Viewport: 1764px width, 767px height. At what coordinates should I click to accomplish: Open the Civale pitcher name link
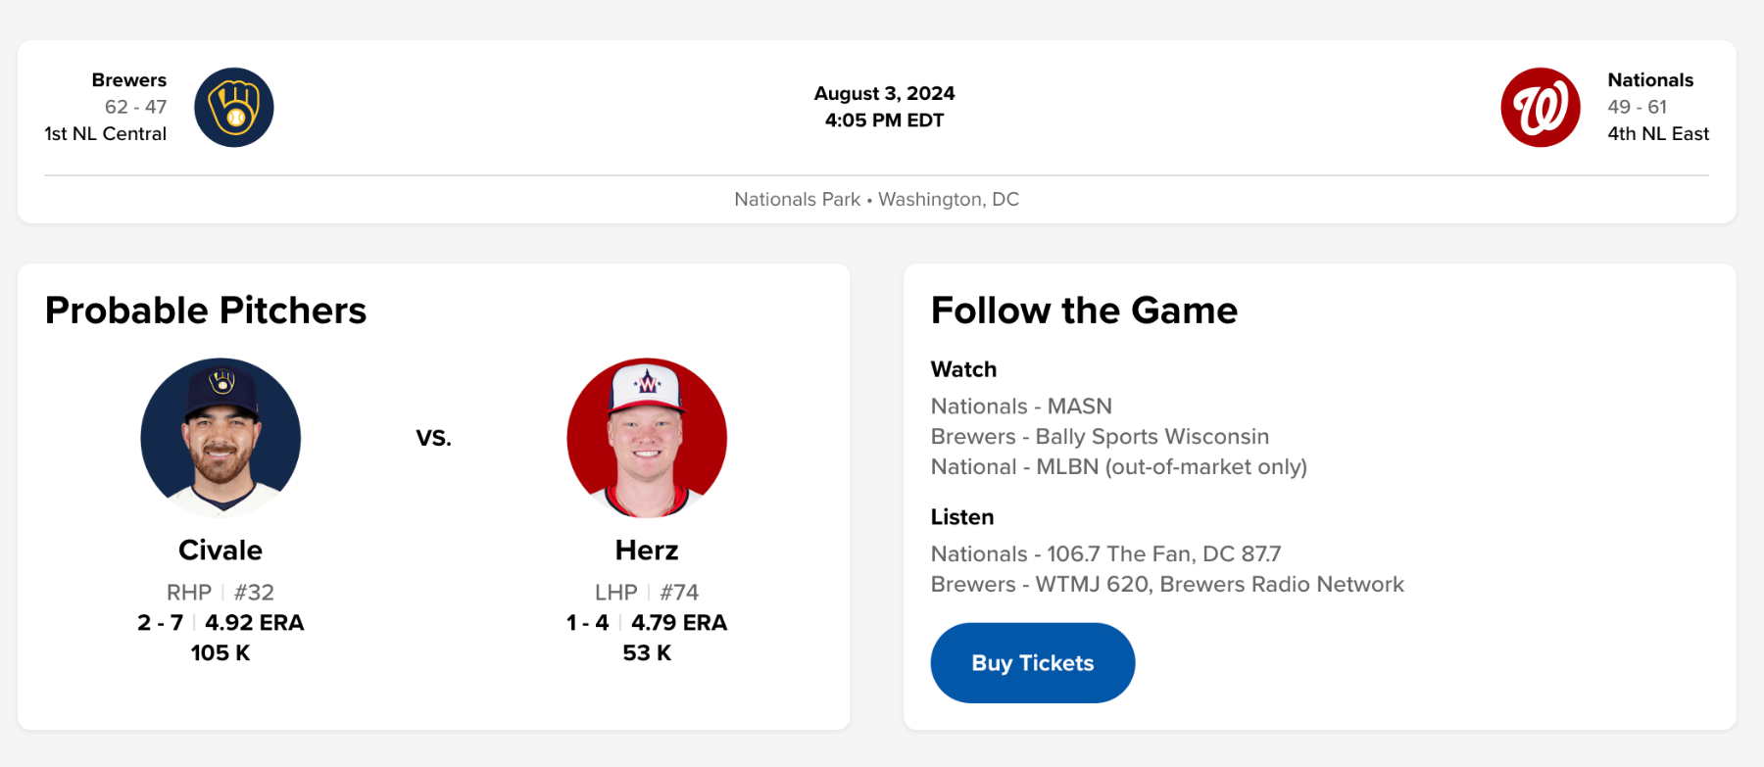point(220,551)
